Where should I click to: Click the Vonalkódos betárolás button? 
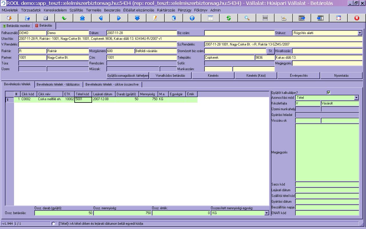[170, 76]
